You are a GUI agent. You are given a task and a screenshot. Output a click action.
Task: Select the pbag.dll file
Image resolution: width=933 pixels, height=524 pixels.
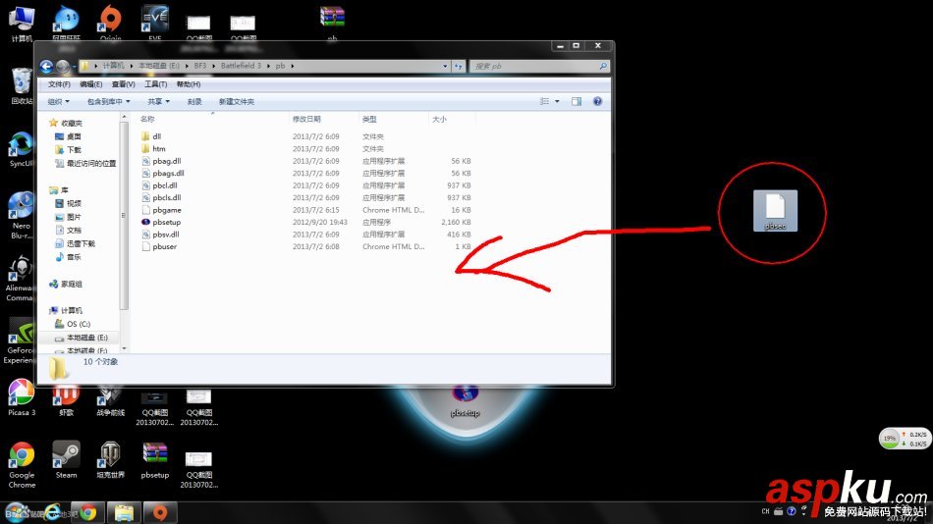(166, 161)
